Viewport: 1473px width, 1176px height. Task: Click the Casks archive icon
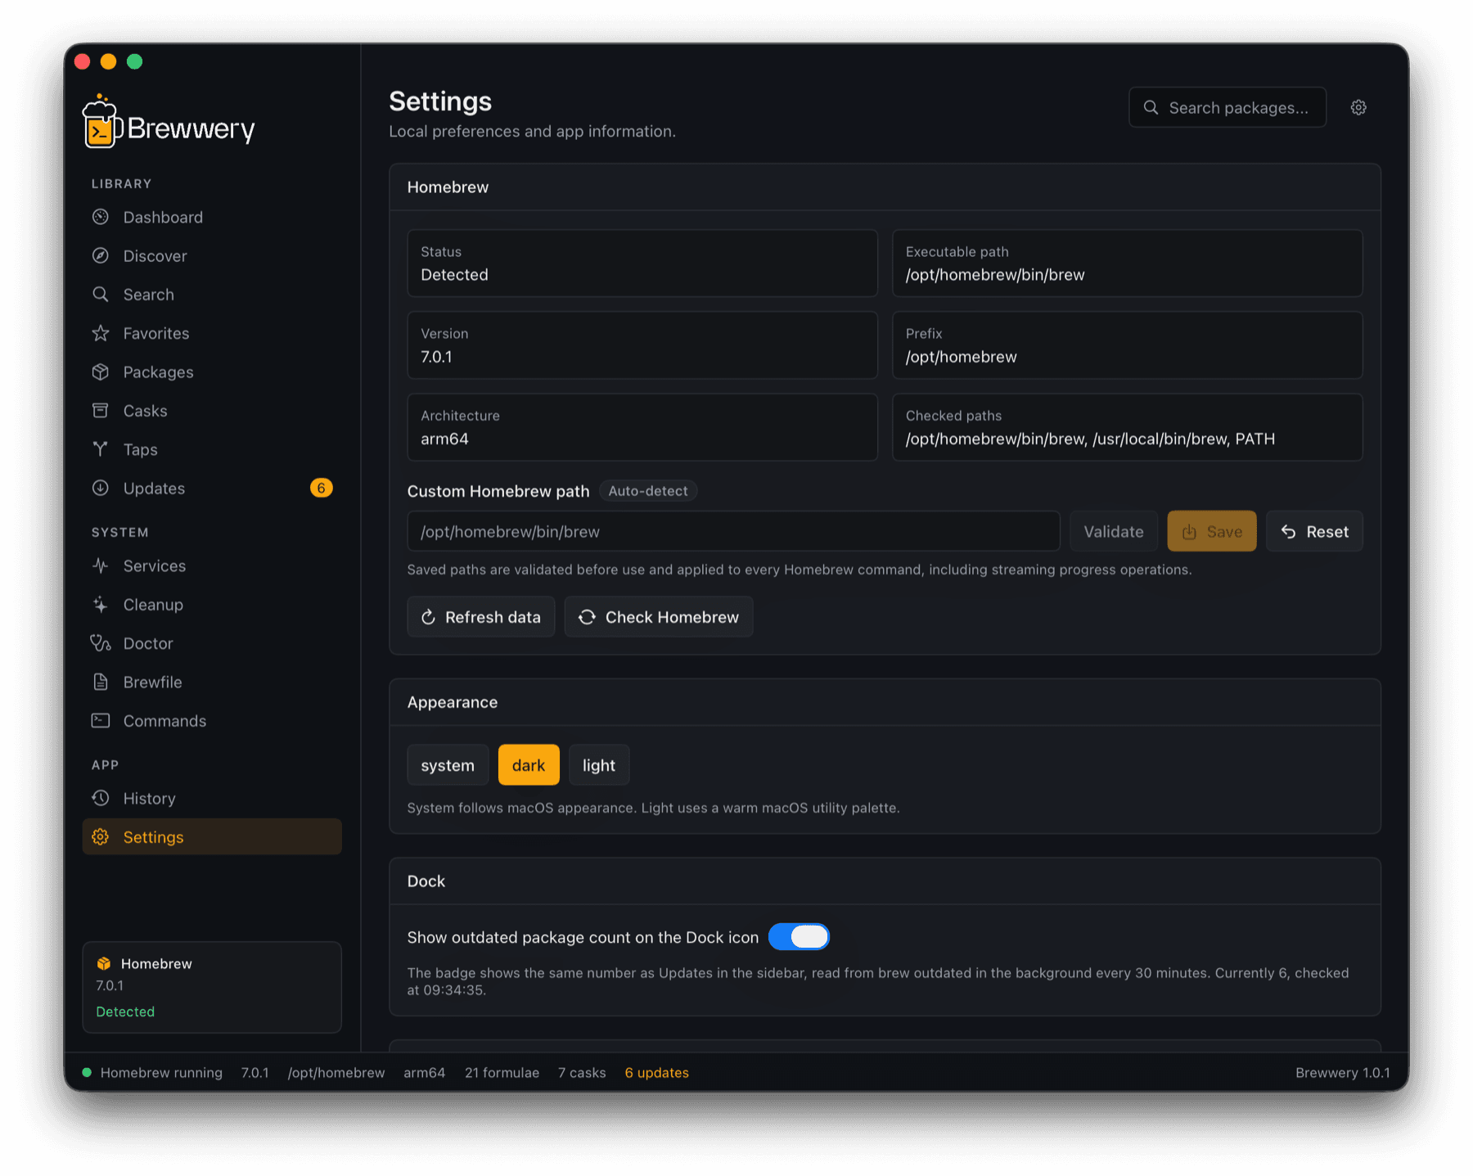pyautogui.click(x=101, y=410)
